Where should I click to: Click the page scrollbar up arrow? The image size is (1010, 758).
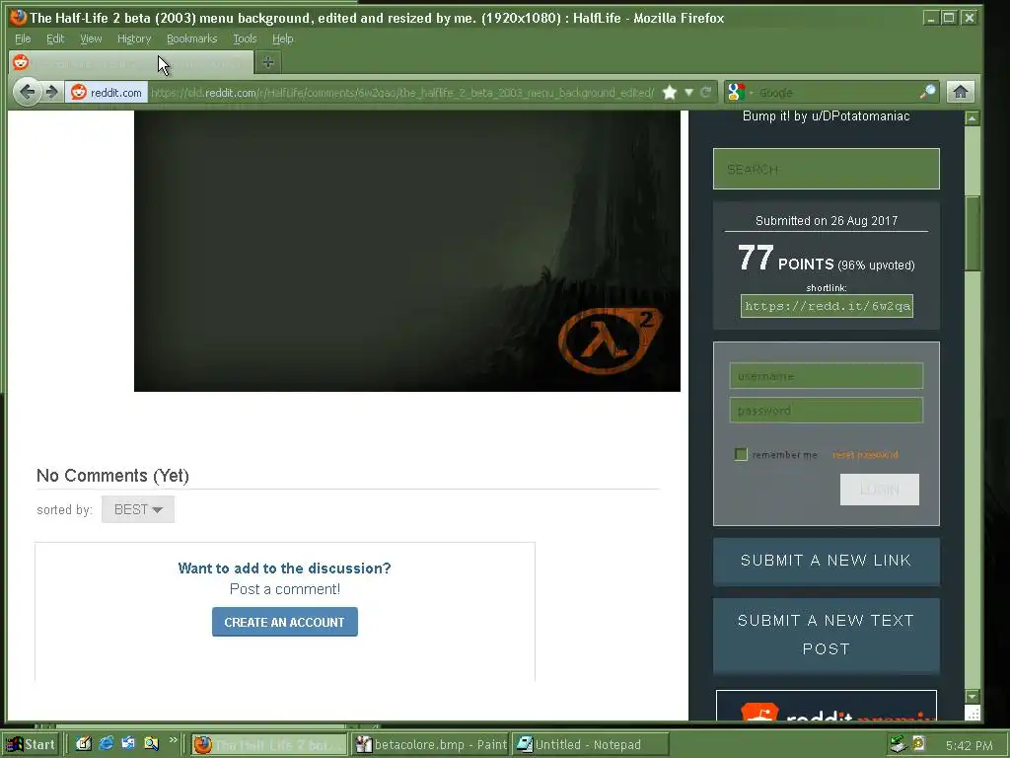[x=973, y=118]
